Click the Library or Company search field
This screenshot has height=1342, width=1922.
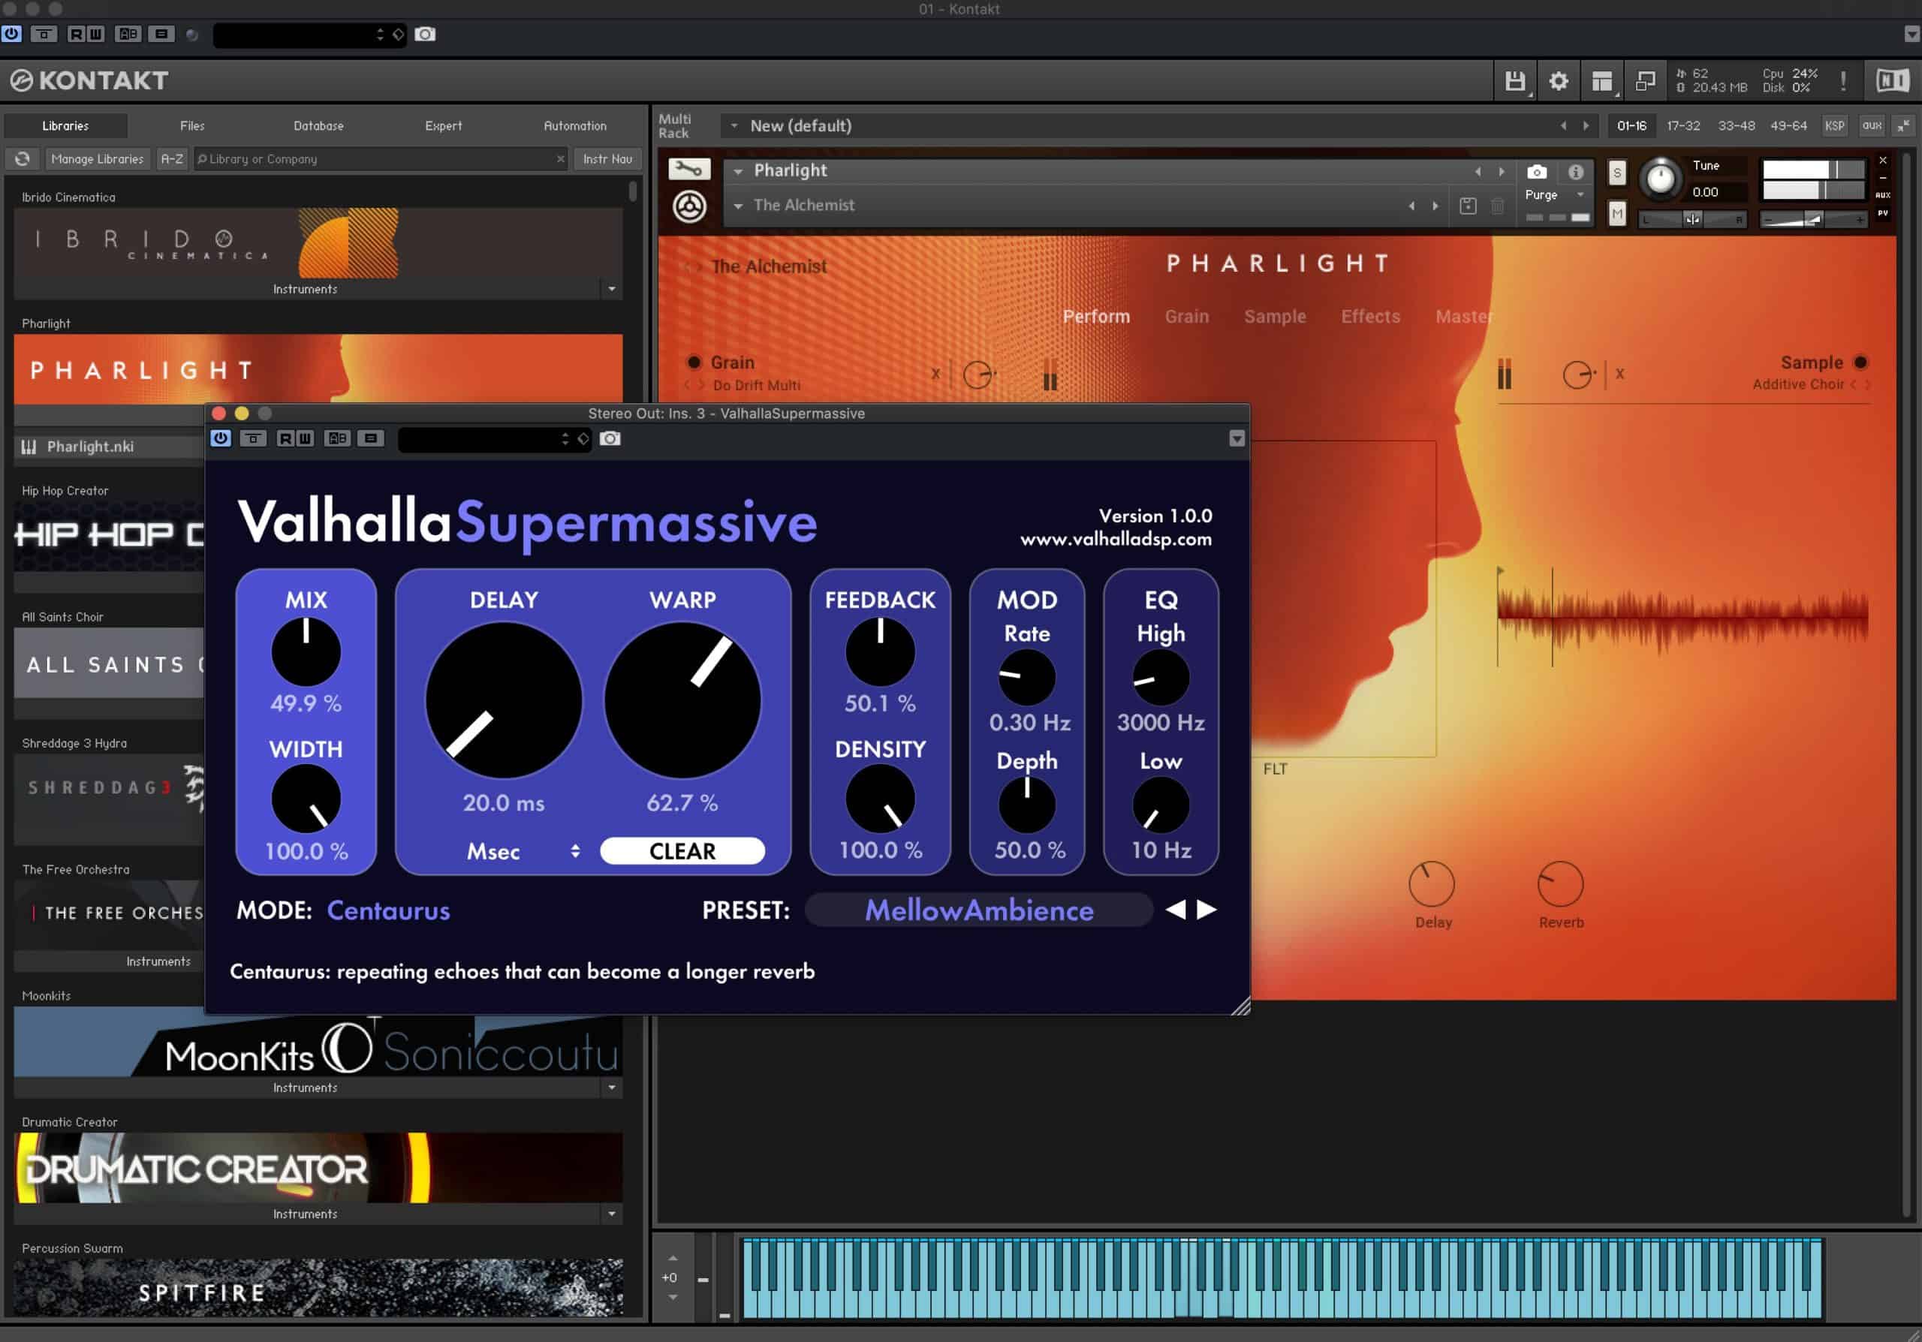coord(381,159)
